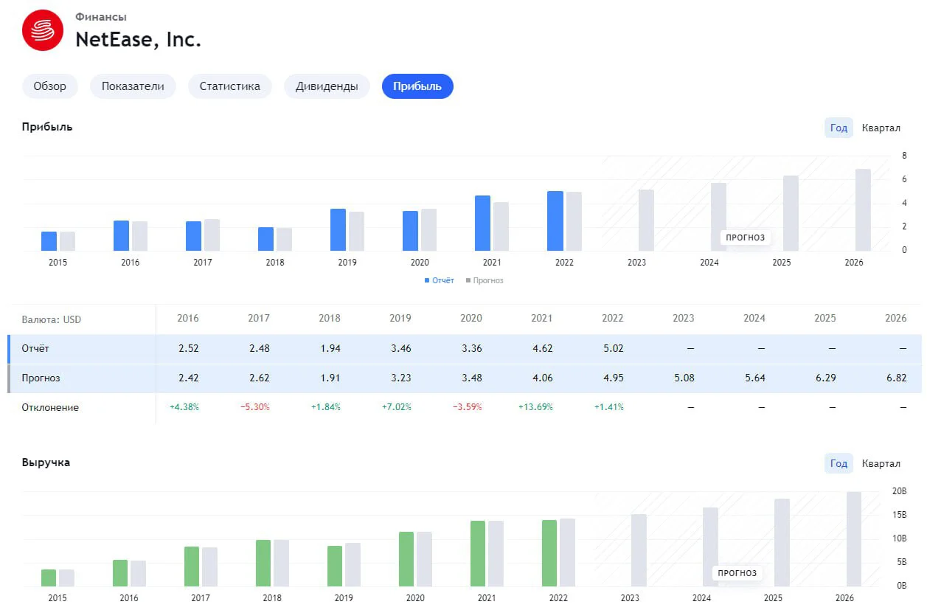This screenshot has width=927, height=610.
Task: Select the active Прибыль tab
Action: (x=417, y=86)
